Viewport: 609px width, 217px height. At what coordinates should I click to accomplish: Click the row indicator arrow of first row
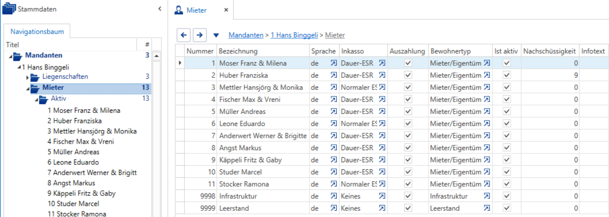180,63
